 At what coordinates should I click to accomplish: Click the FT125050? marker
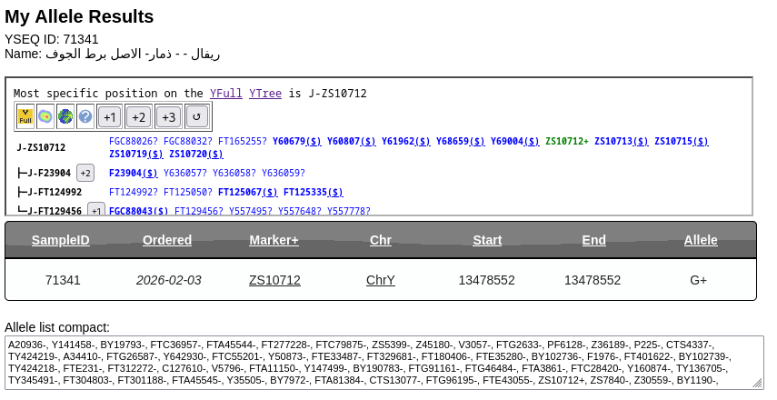pyautogui.click(x=188, y=192)
